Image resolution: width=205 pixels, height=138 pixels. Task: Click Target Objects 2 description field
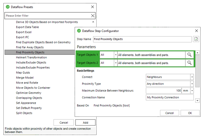(x=151, y=63)
